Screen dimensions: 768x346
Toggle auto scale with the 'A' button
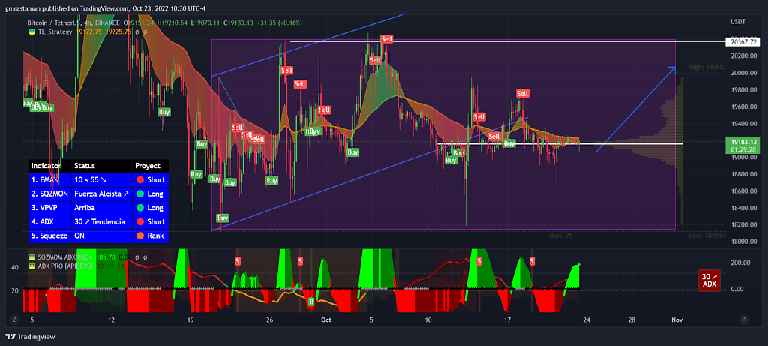tap(743, 319)
